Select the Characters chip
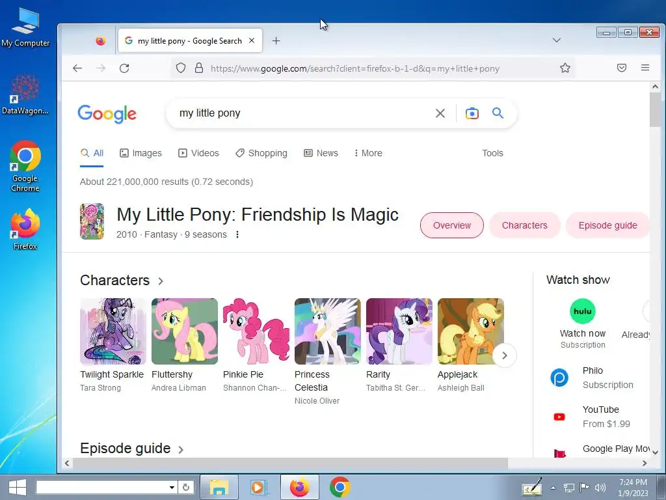 tap(525, 225)
